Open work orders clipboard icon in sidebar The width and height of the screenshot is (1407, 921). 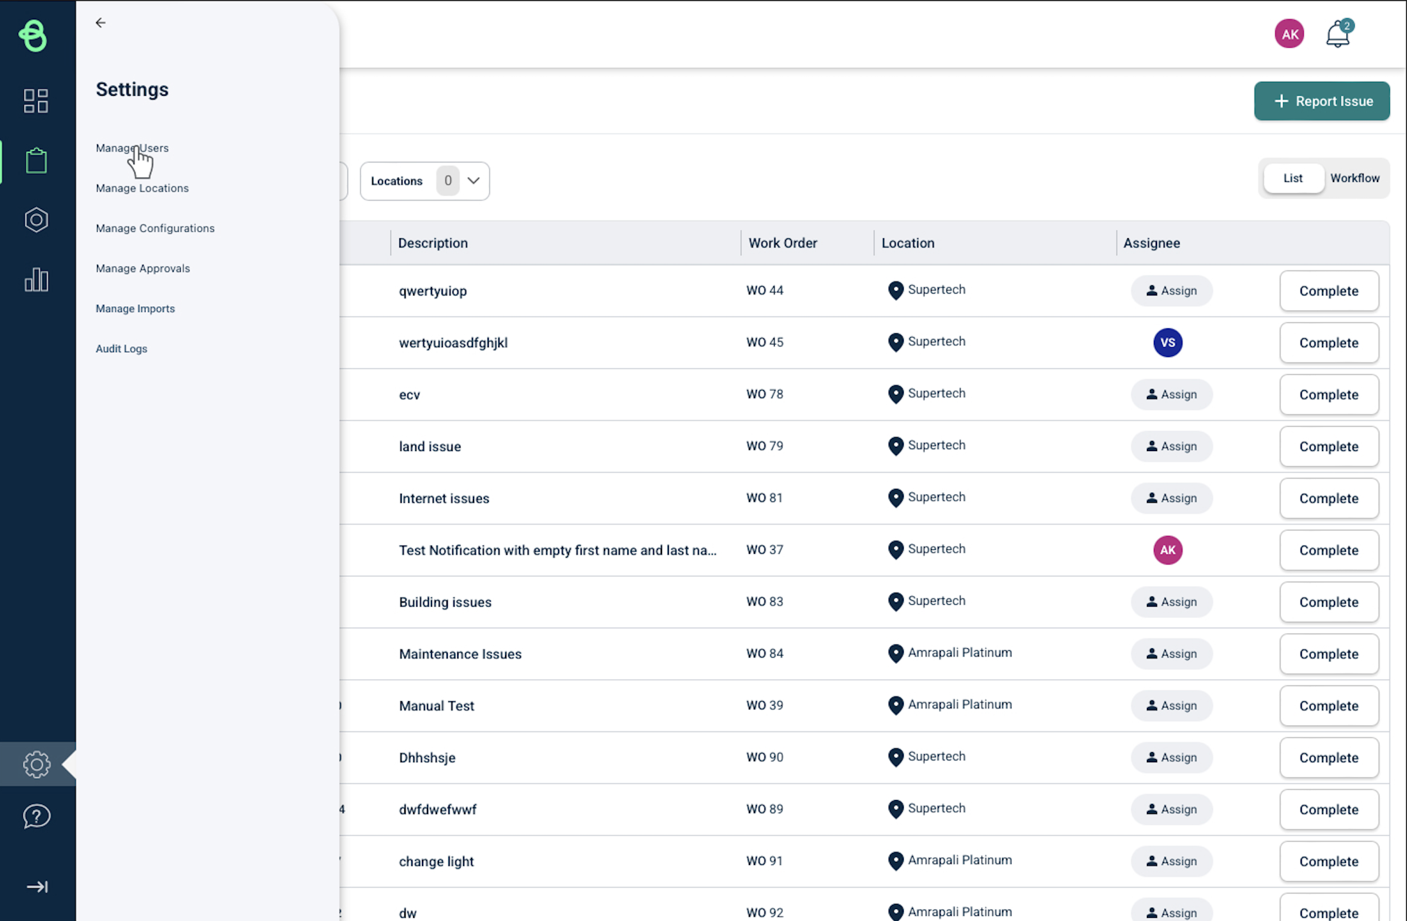pyautogui.click(x=36, y=161)
